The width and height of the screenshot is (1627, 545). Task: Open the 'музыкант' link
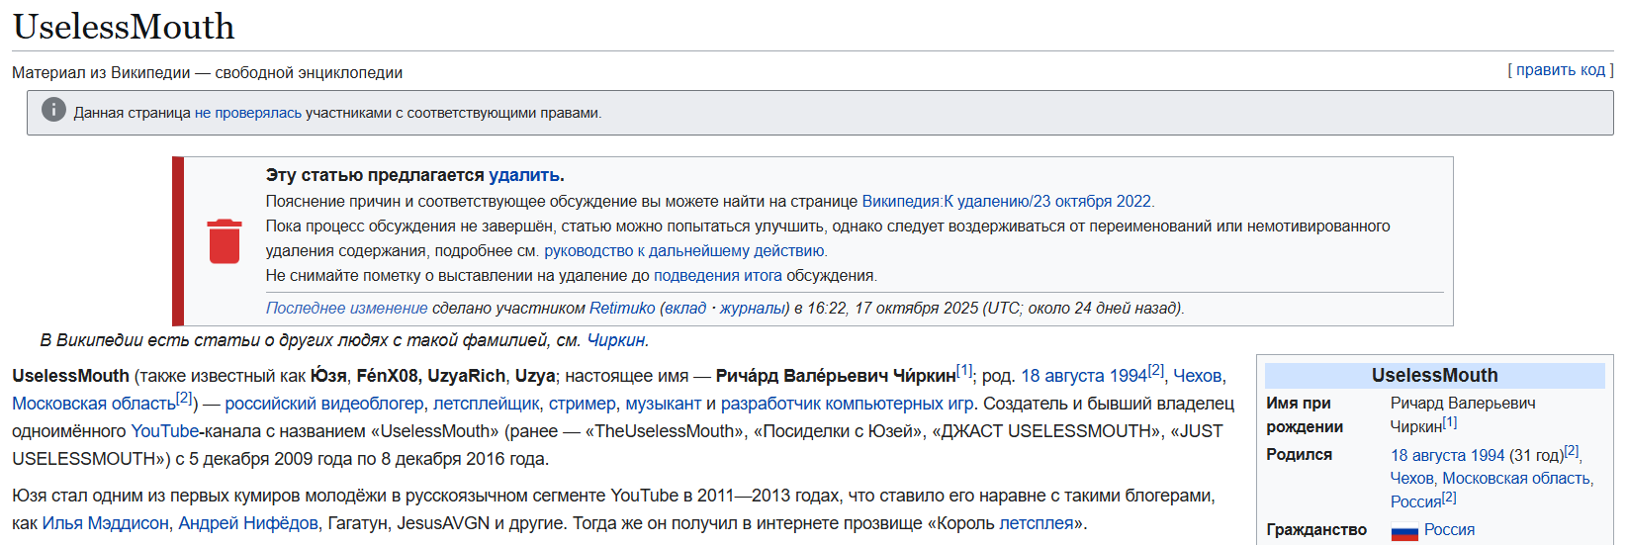pyautogui.click(x=664, y=404)
